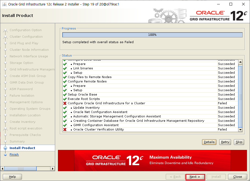The image size is (250, 181).
Task: Click the Summary step
Action: [17, 141]
